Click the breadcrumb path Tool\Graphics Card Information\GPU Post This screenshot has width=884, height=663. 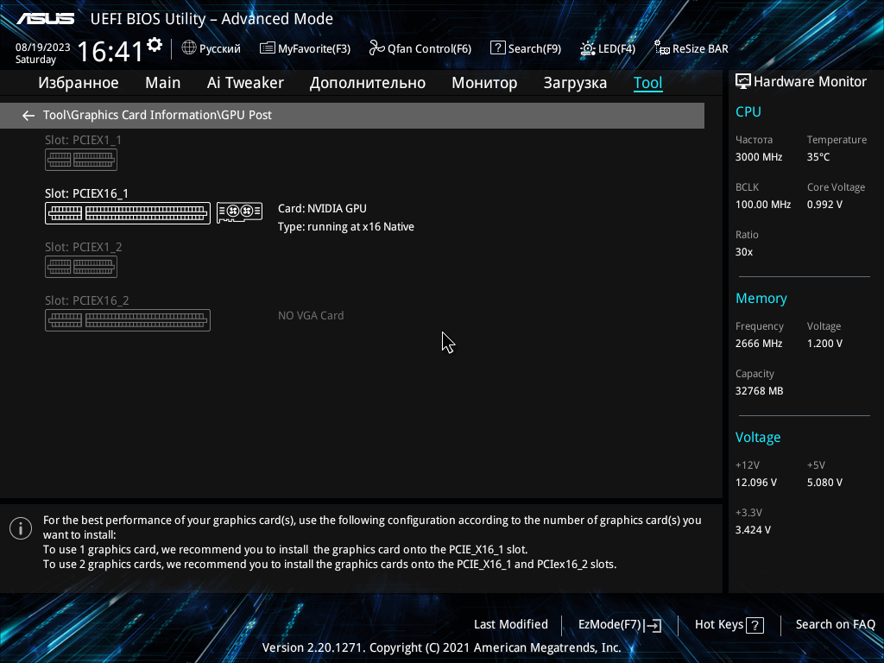[157, 115]
